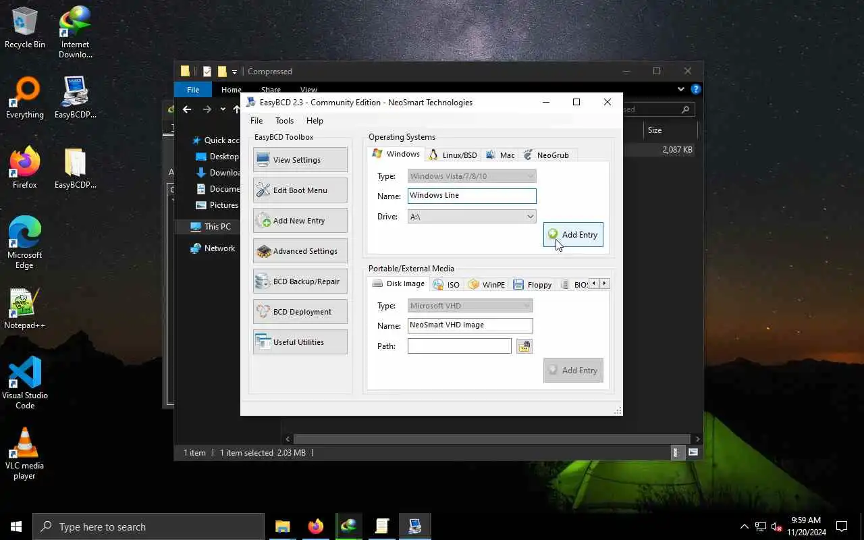
Task: Select the Notepad++ desktop shortcut
Action: (x=25, y=309)
